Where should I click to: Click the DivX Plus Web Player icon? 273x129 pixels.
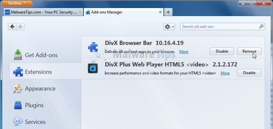(93, 68)
